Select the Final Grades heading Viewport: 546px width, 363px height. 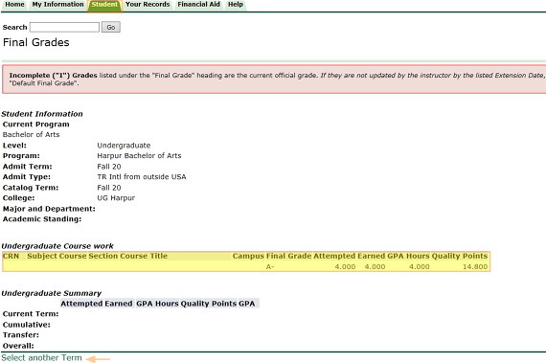35,42
